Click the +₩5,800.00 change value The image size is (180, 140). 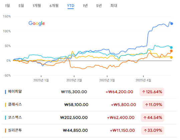(124, 105)
